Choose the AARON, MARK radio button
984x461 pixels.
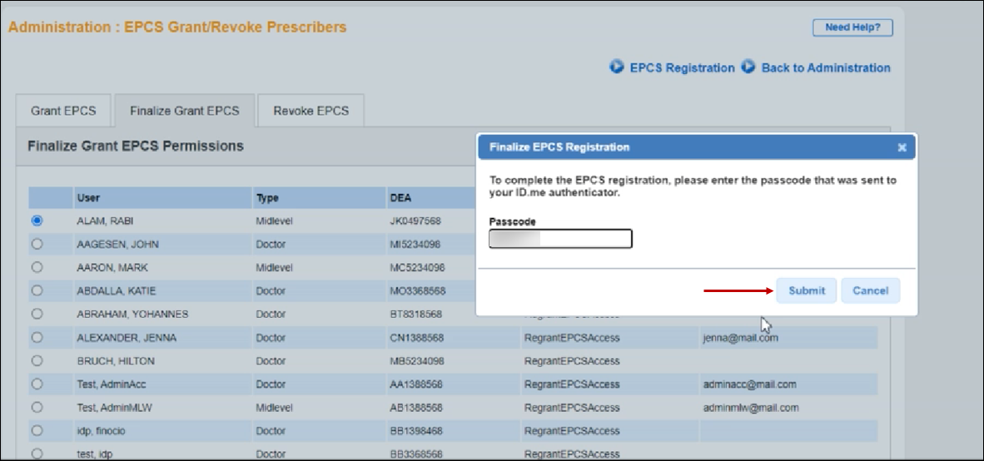(x=37, y=268)
